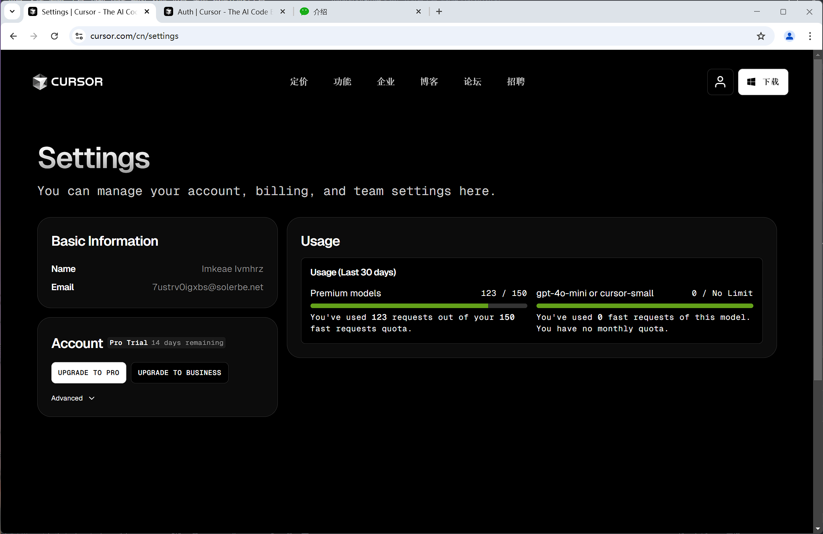Open the 功能 features menu item
Image resolution: width=823 pixels, height=534 pixels.
point(342,82)
